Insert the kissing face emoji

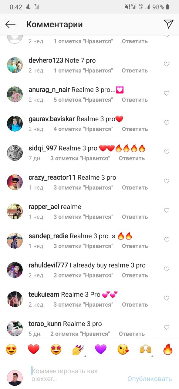coord(123,349)
